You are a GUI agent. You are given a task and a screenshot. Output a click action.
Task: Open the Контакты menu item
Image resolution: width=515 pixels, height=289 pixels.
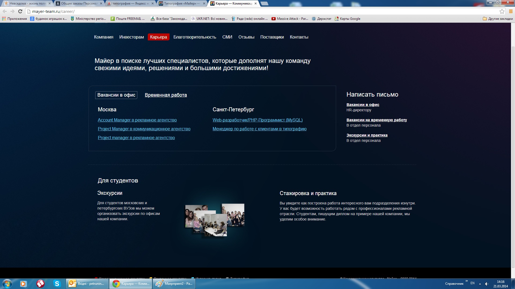pyautogui.click(x=299, y=37)
